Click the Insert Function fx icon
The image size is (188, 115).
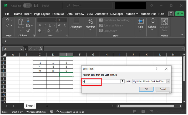(x=40, y=49)
